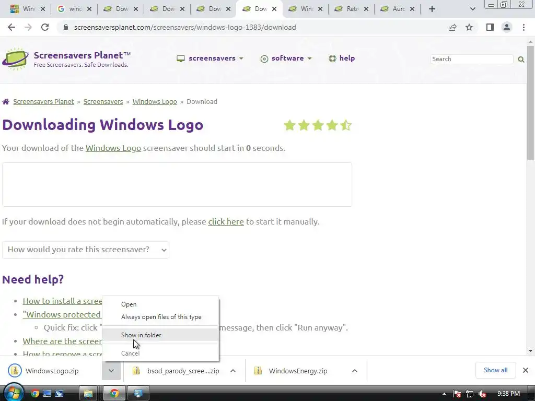Click the WindowsLogo.zip file icon

(15, 371)
